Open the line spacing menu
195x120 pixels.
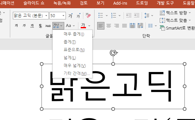point(149,15)
